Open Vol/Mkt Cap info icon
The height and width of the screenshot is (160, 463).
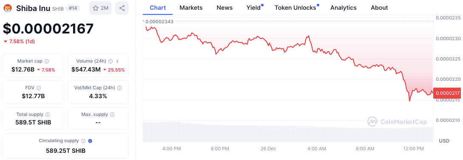coord(119,88)
